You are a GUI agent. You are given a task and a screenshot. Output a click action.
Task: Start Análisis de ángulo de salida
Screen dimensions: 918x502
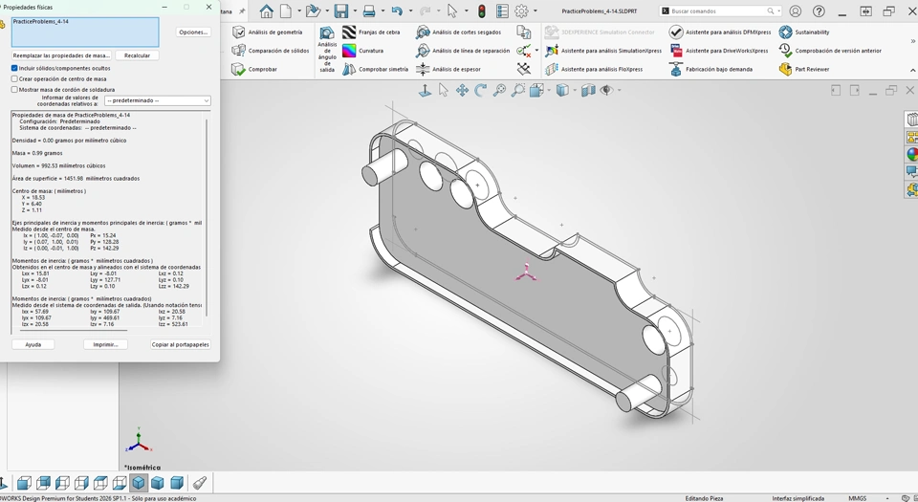[327, 49]
